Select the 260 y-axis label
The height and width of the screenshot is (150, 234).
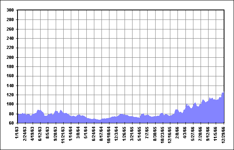click(10, 29)
